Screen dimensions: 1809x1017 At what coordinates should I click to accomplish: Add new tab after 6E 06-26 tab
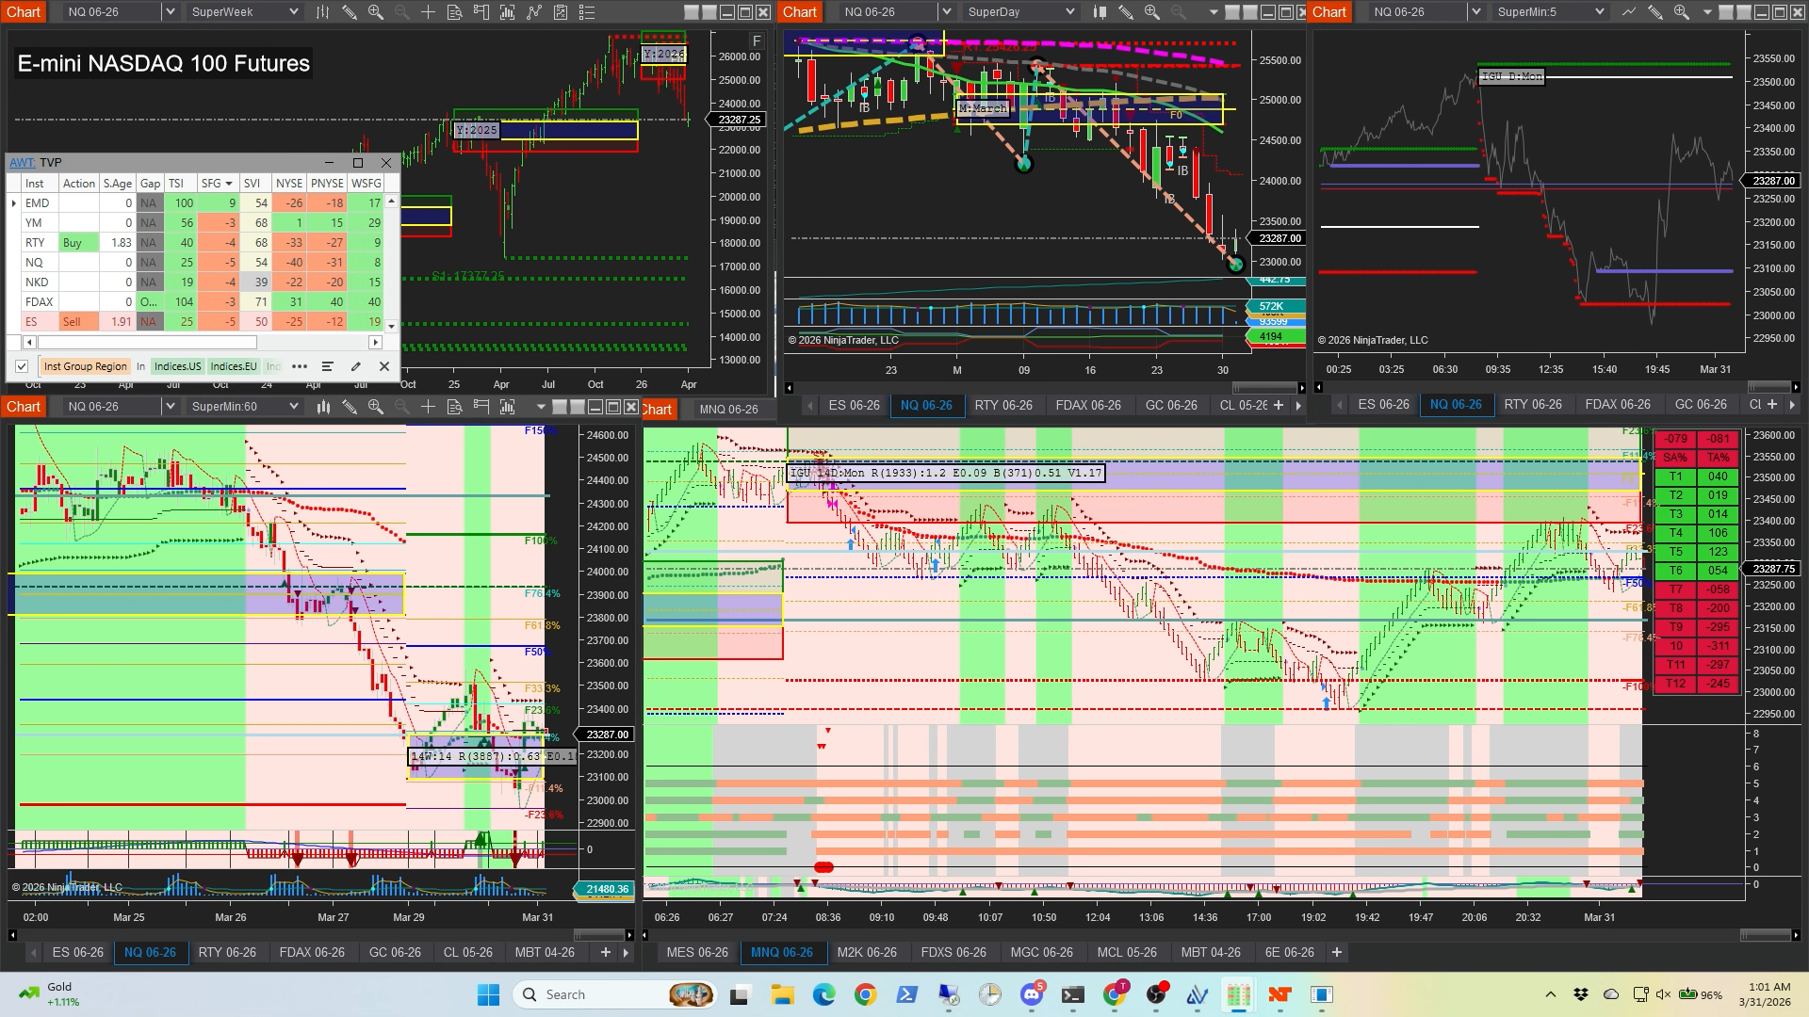tap(1336, 952)
